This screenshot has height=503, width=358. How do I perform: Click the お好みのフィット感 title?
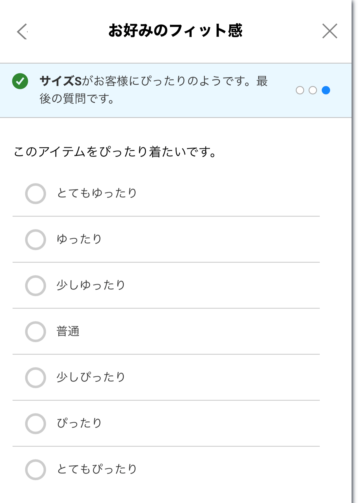pyautogui.click(x=175, y=31)
